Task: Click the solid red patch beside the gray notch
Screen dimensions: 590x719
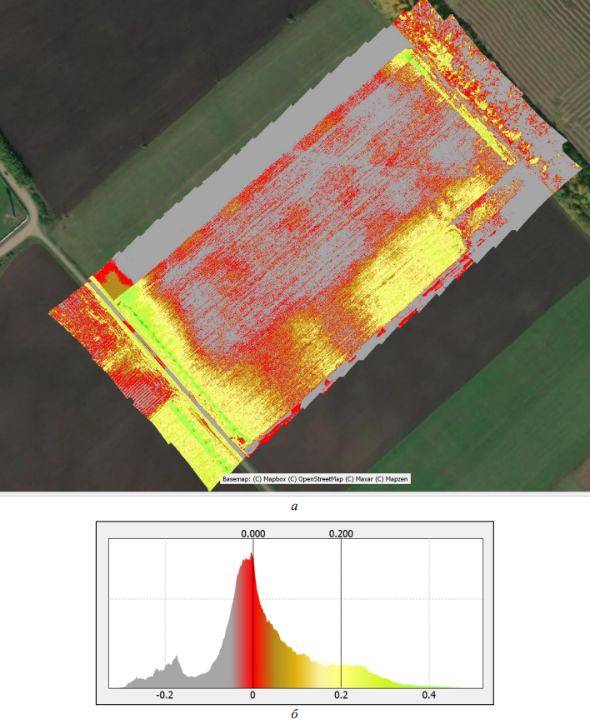Action: coord(105,274)
